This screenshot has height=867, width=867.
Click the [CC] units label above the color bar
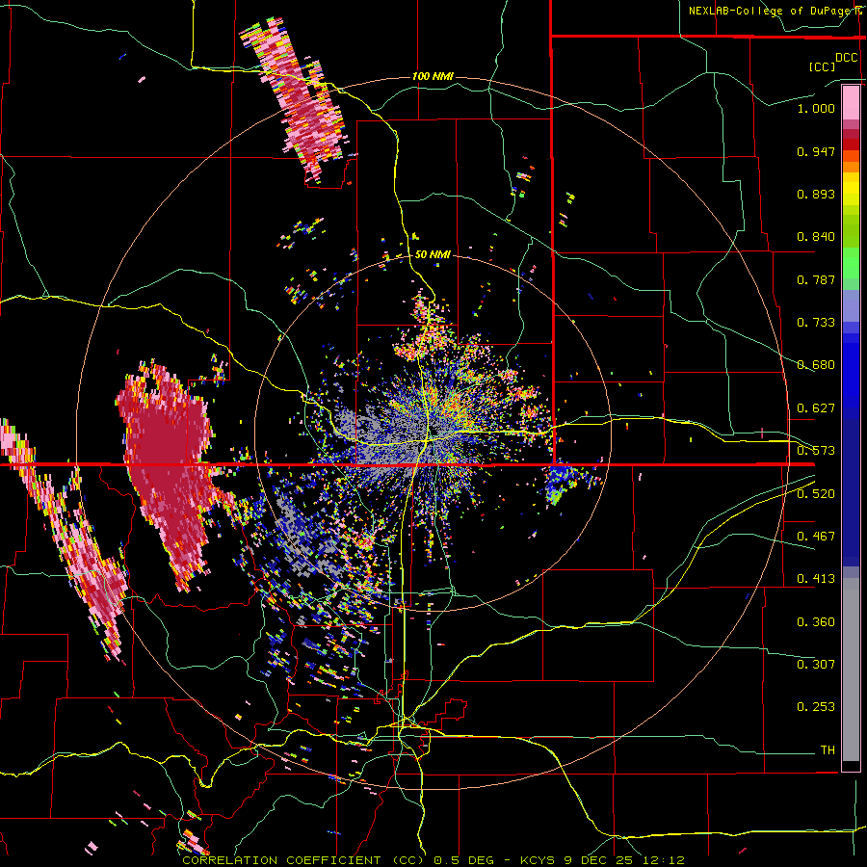coord(822,66)
